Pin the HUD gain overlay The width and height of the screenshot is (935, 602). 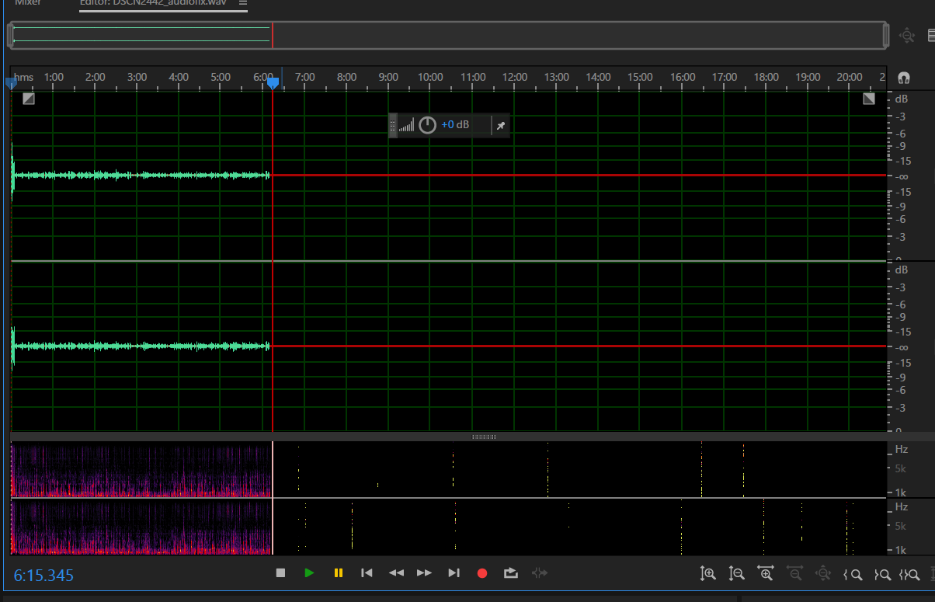pos(501,125)
